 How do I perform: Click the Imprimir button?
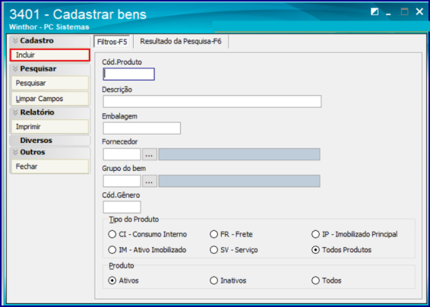coord(50,127)
